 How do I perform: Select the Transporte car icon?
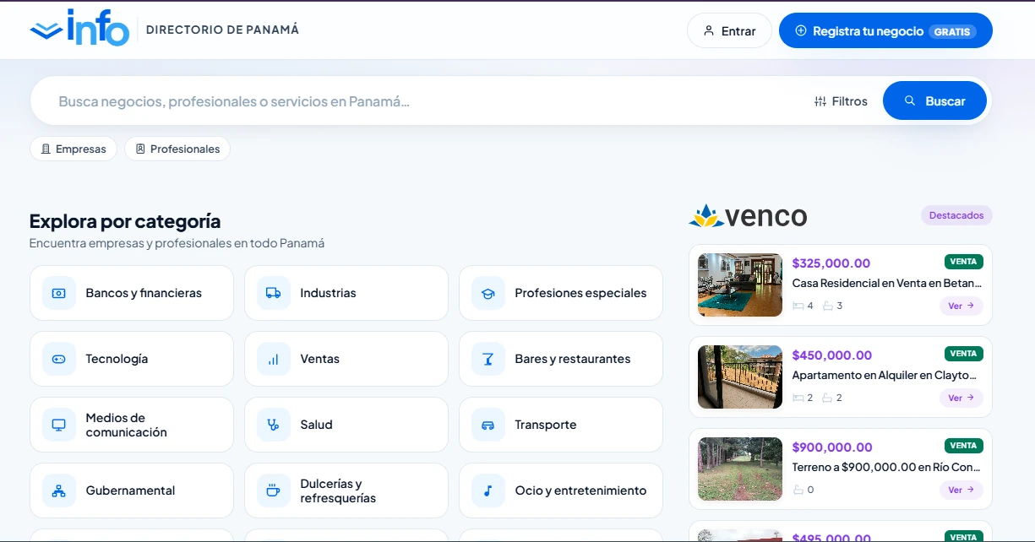point(488,425)
